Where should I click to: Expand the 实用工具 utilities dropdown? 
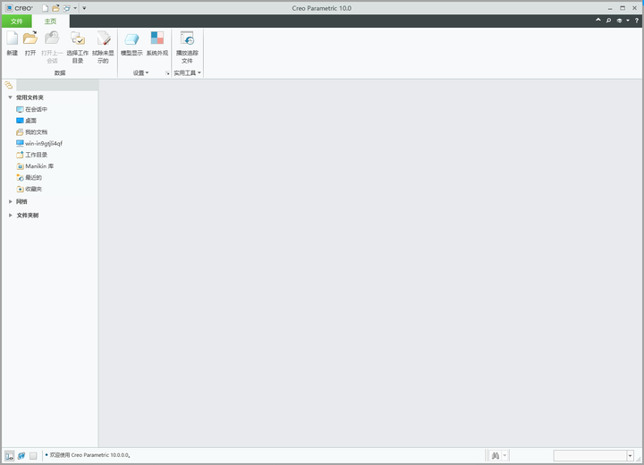pyautogui.click(x=187, y=73)
